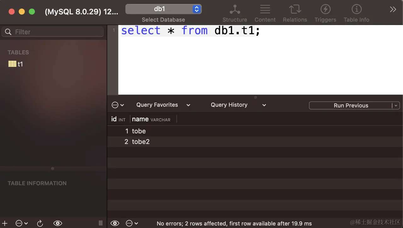
Task: Click the Run Previous button
Action: [x=351, y=105]
